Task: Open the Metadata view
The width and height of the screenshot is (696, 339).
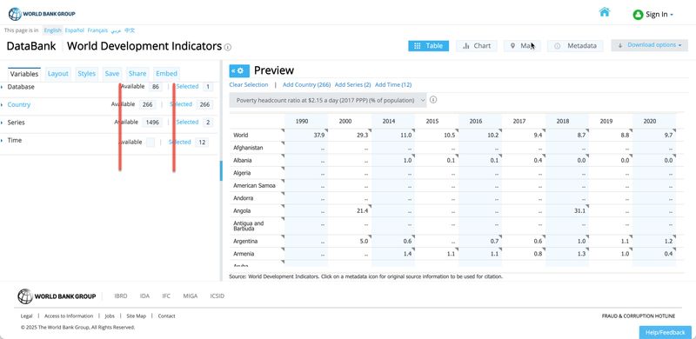Action: pos(575,46)
